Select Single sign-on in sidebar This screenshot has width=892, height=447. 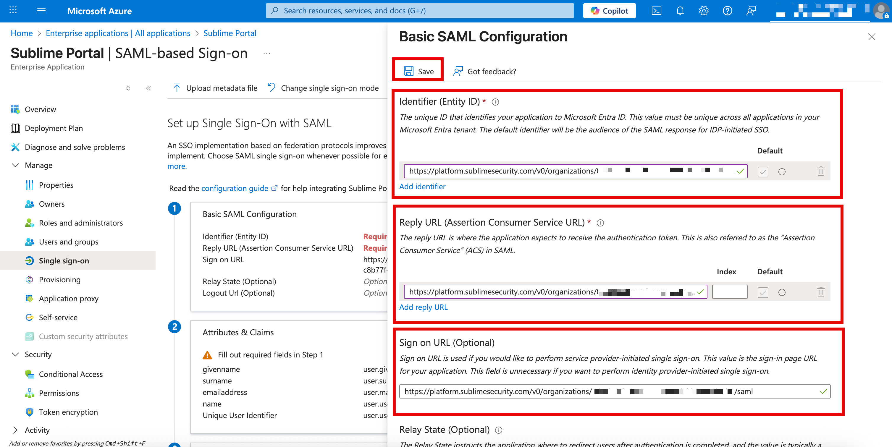click(78, 261)
